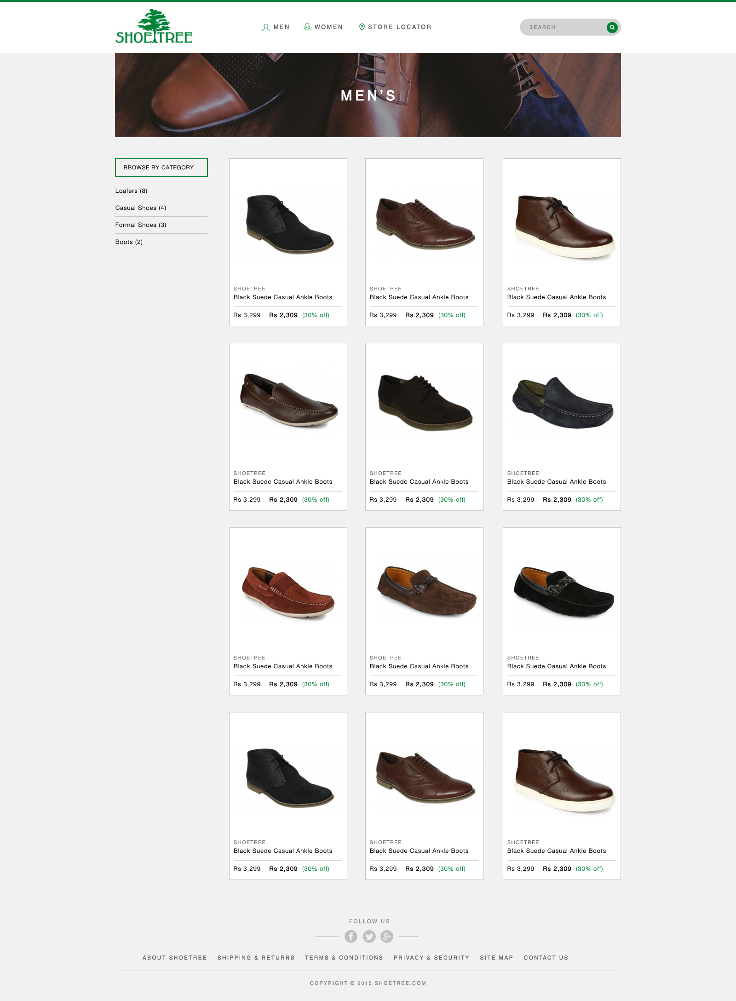
Task: Open PRIVACY & SECURITY footer link
Action: point(431,958)
